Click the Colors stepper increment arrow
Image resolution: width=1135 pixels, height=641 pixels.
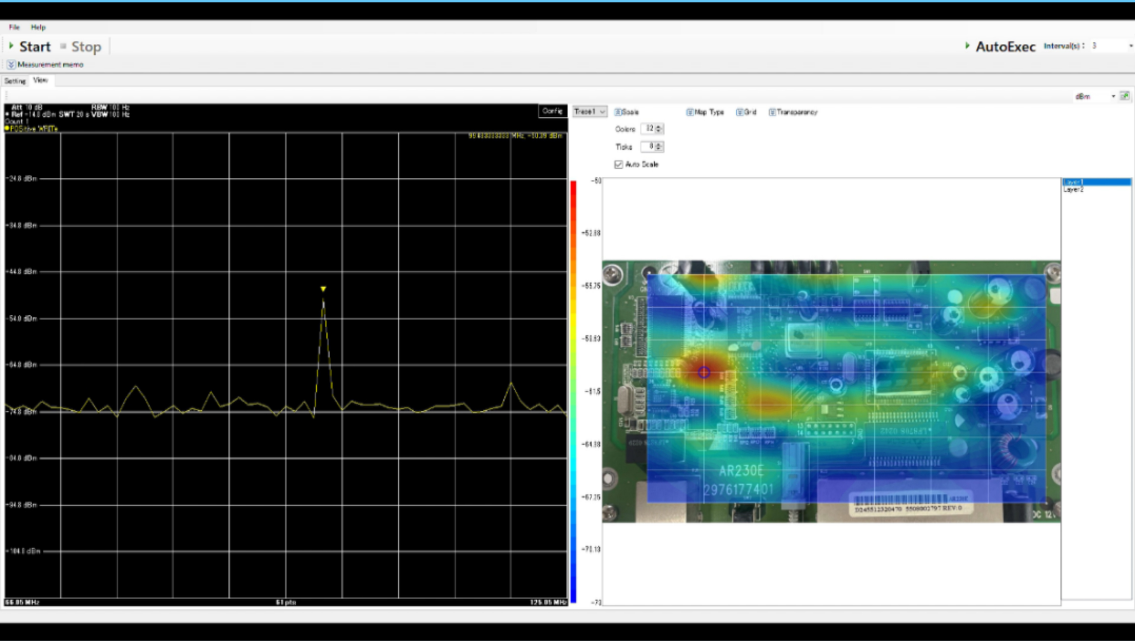point(660,125)
